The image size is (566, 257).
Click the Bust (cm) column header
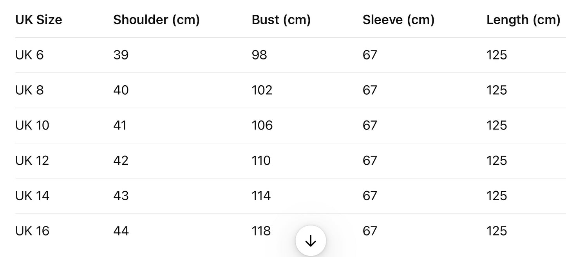(x=281, y=20)
